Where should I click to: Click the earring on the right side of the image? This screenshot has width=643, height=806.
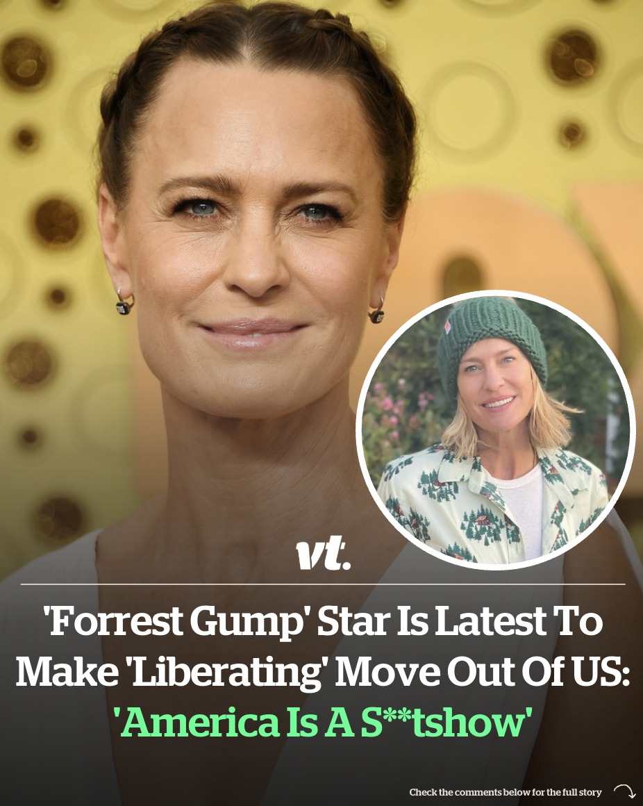tap(377, 311)
